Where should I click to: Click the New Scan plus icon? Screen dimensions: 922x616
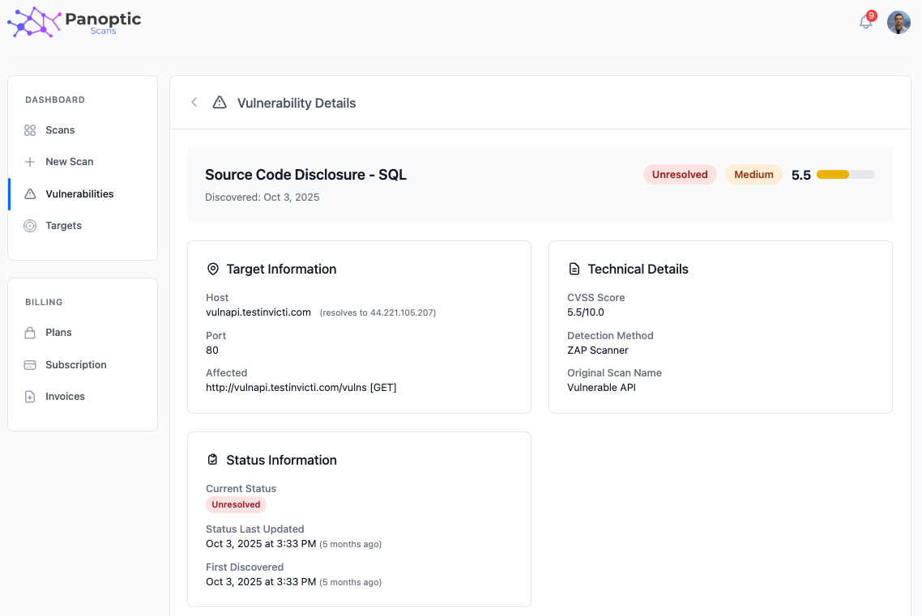[x=30, y=161]
